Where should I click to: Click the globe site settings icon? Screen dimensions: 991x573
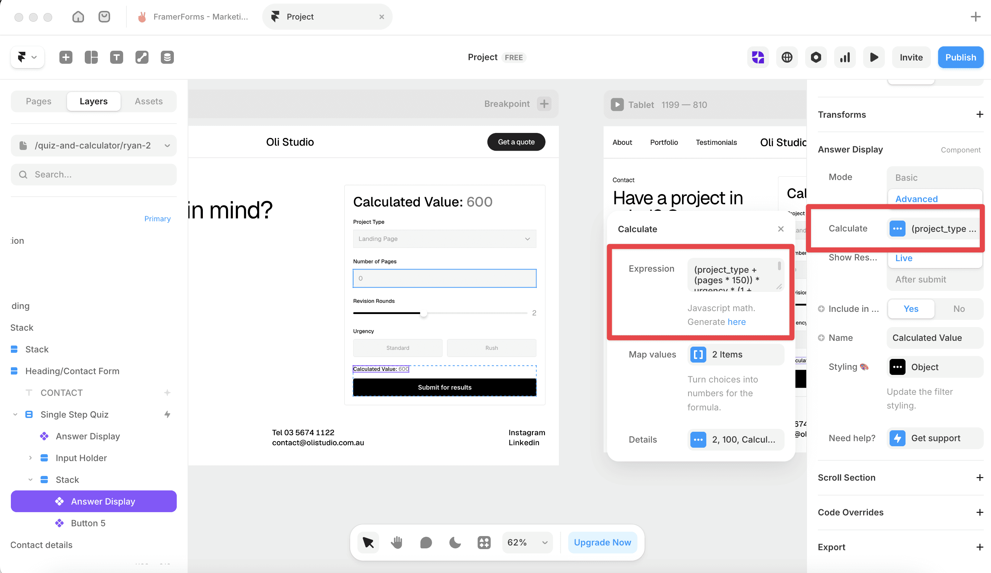point(787,58)
